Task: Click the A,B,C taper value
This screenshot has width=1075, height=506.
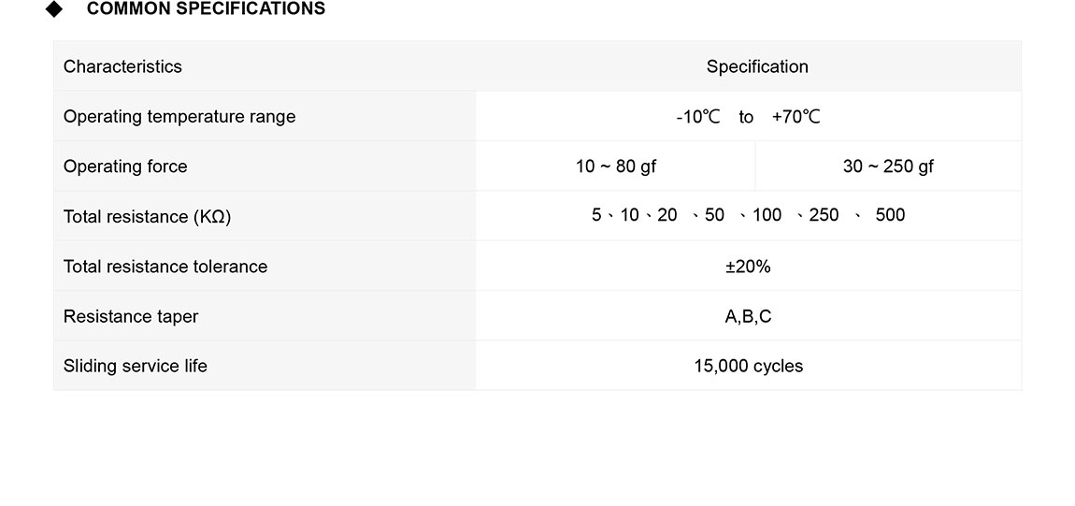Action: [748, 316]
